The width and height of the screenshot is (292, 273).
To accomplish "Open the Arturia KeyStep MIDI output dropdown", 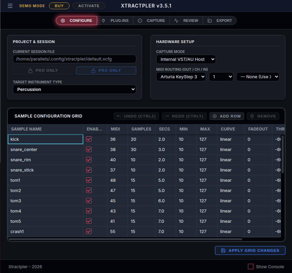I will (181, 77).
